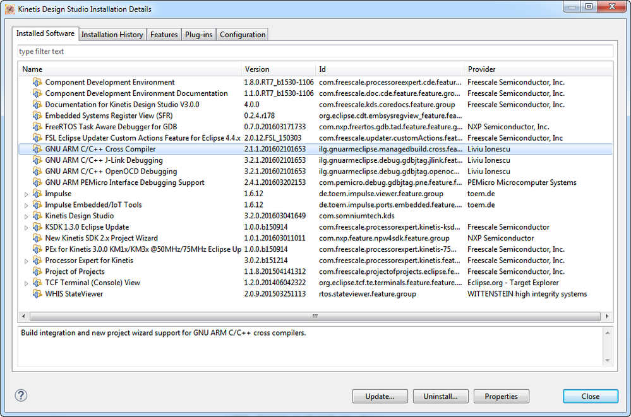Image resolution: width=631 pixels, height=417 pixels.
Task: Click the icon beside Impulse Embedded/IoT Tools
Action: point(37,204)
